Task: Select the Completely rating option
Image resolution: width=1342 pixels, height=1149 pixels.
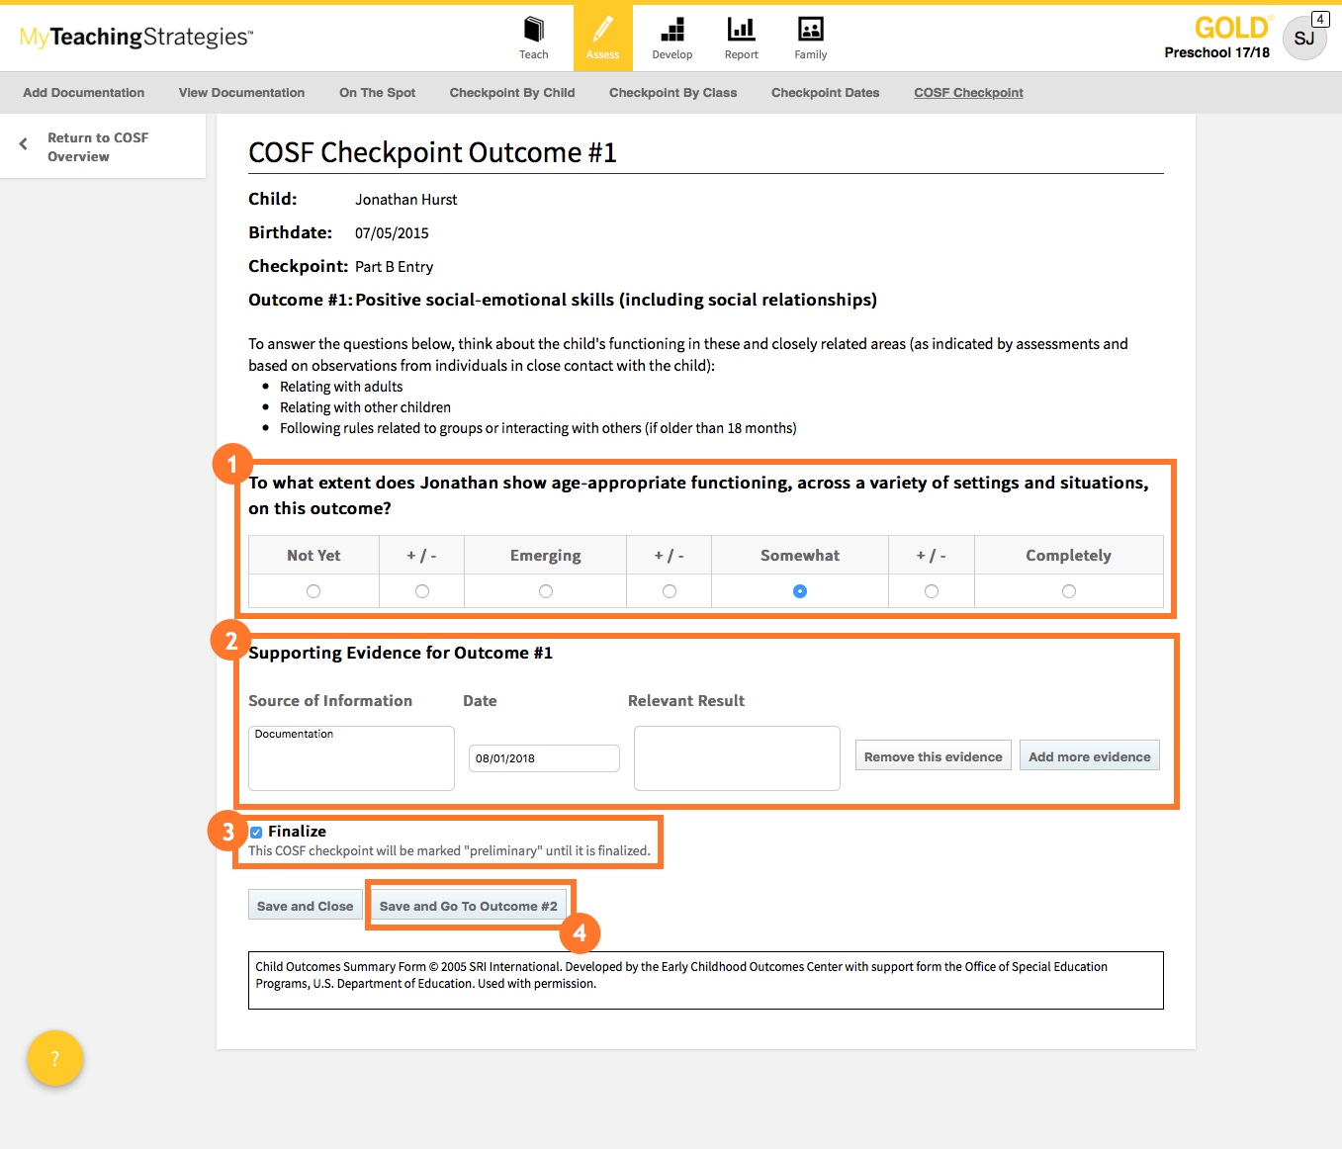Action: (1068, 591)
